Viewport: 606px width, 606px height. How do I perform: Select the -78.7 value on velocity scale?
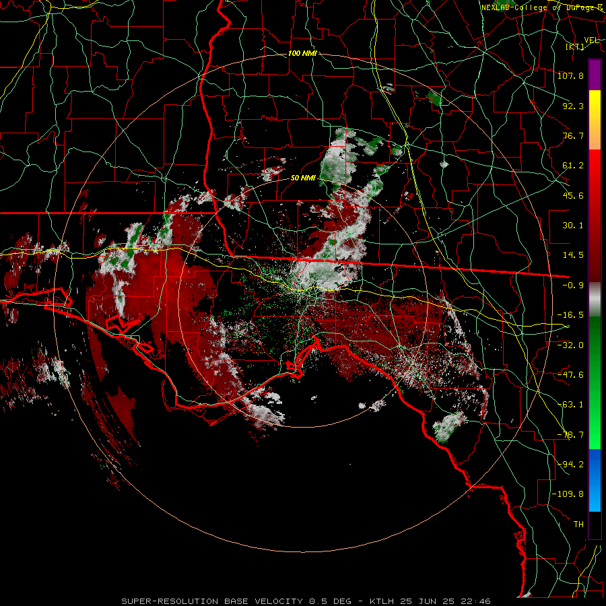570,435
